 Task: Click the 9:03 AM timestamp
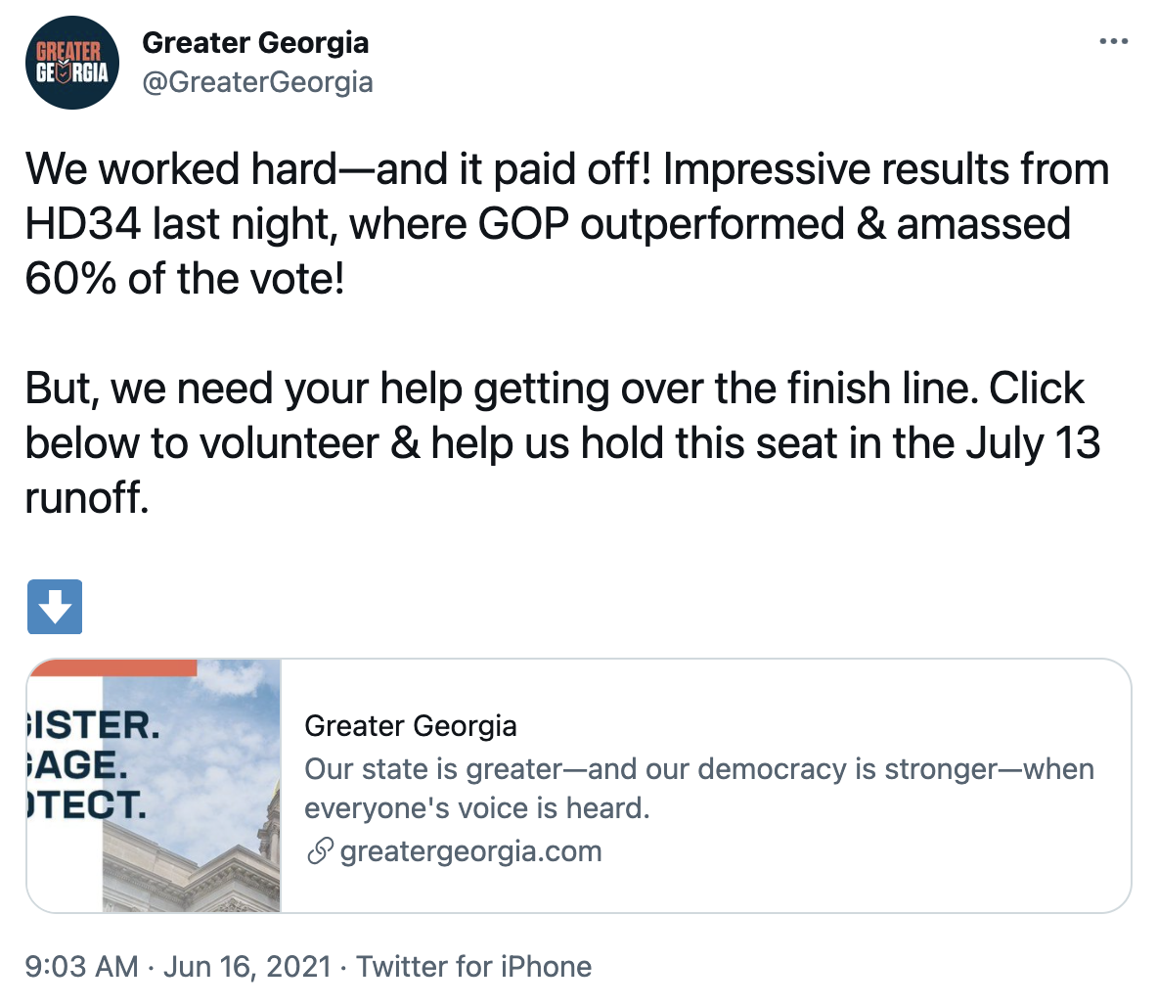81,967
